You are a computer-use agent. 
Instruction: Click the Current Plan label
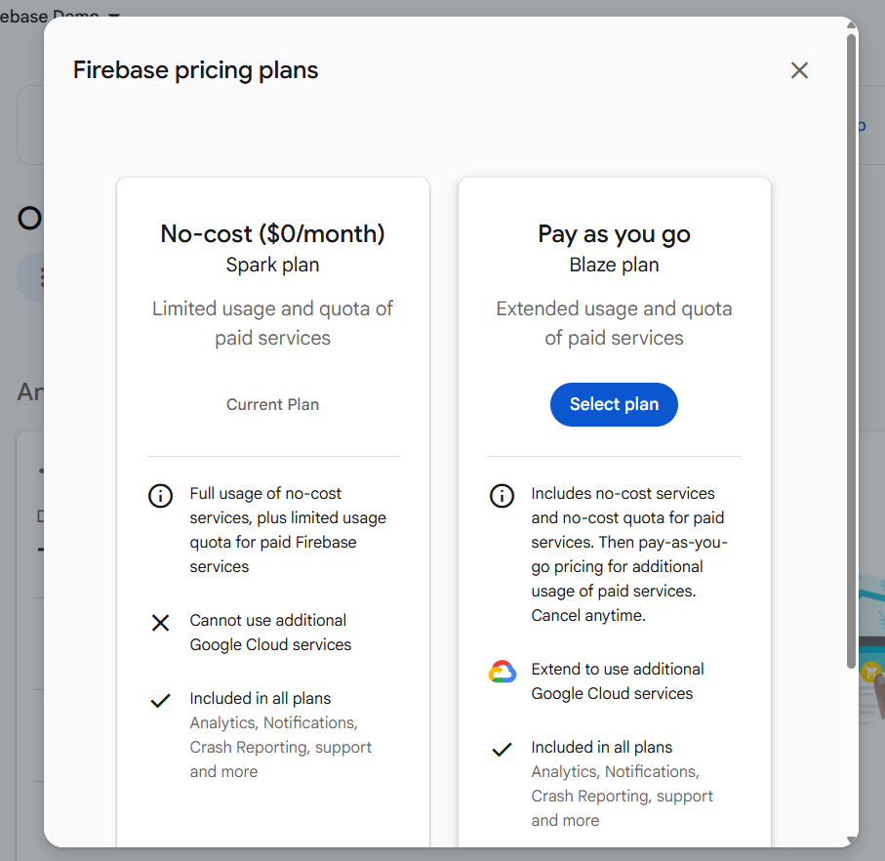(x=272, y=404)
